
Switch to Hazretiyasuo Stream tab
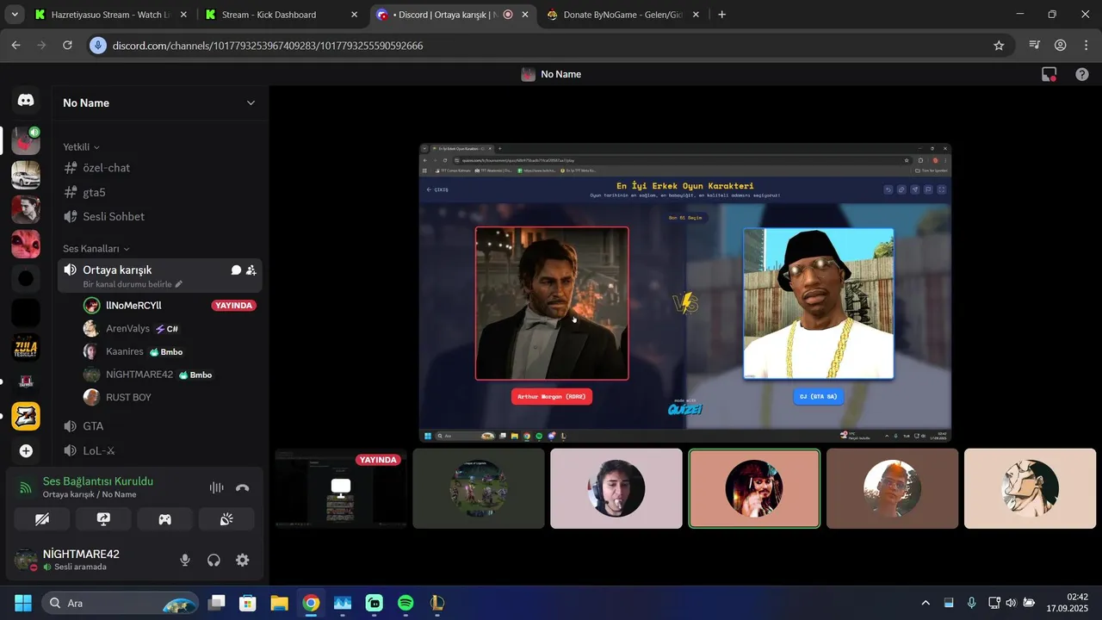click(x=112, y=15)
